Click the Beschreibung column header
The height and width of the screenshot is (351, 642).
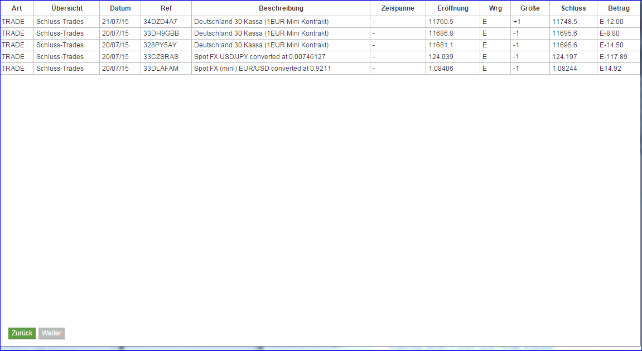(x=281, y=8)
